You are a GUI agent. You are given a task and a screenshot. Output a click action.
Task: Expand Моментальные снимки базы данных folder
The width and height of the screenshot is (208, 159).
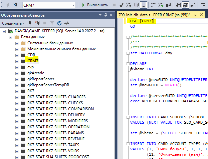pos(17,50)
